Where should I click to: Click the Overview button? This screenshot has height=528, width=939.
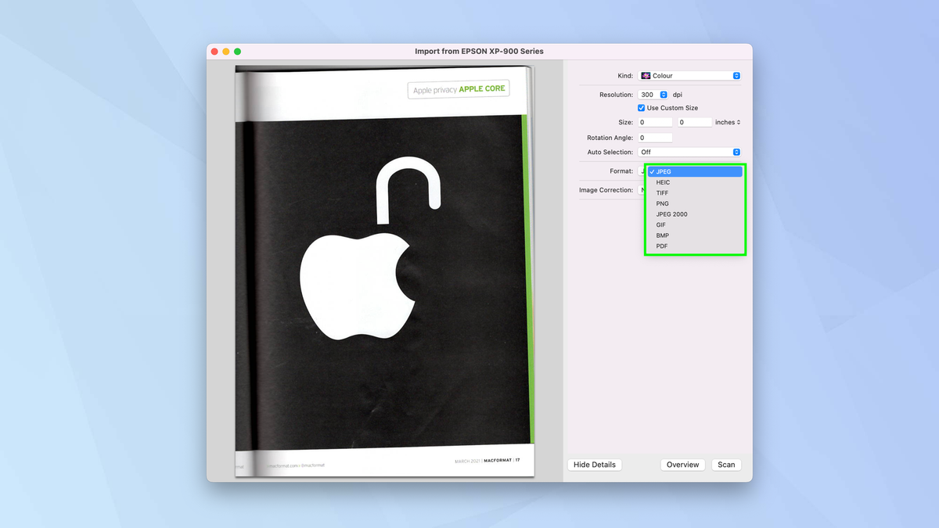pos(682,464)
